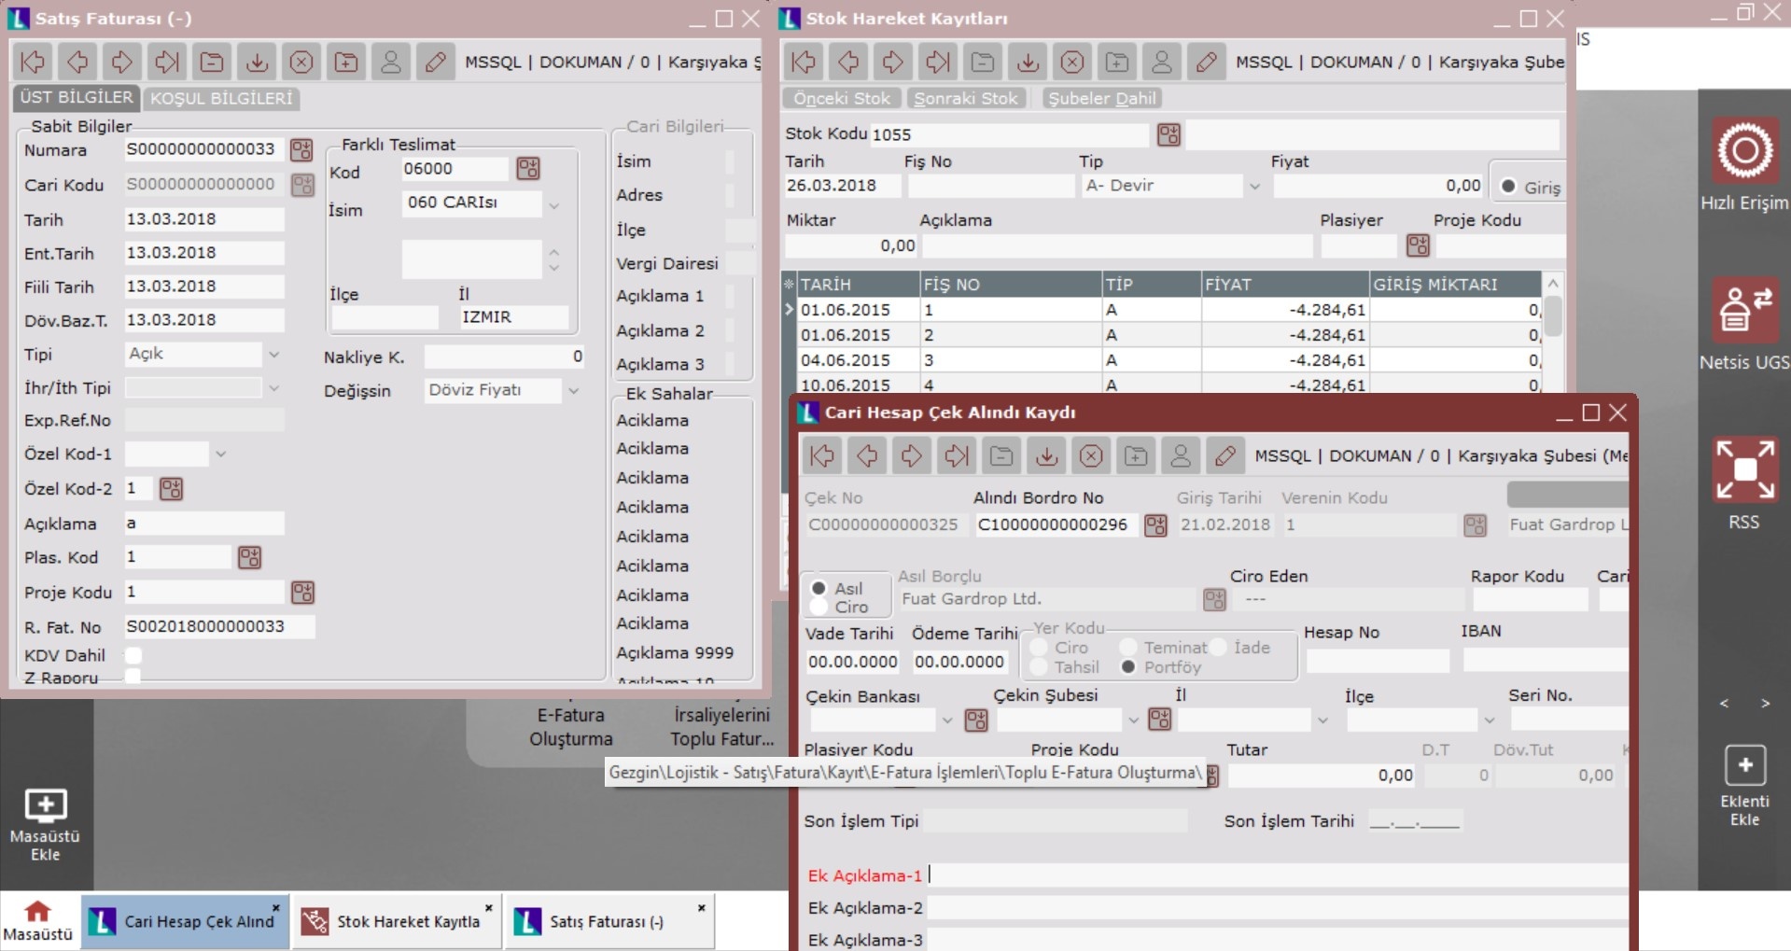
Task: Toggle KDV Dahil checkbox
Action: point(133,655)
